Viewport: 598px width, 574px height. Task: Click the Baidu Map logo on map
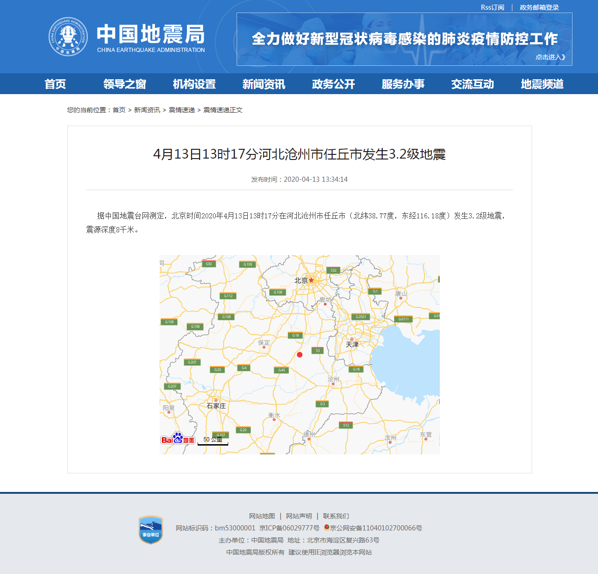[x=178, y=439]
